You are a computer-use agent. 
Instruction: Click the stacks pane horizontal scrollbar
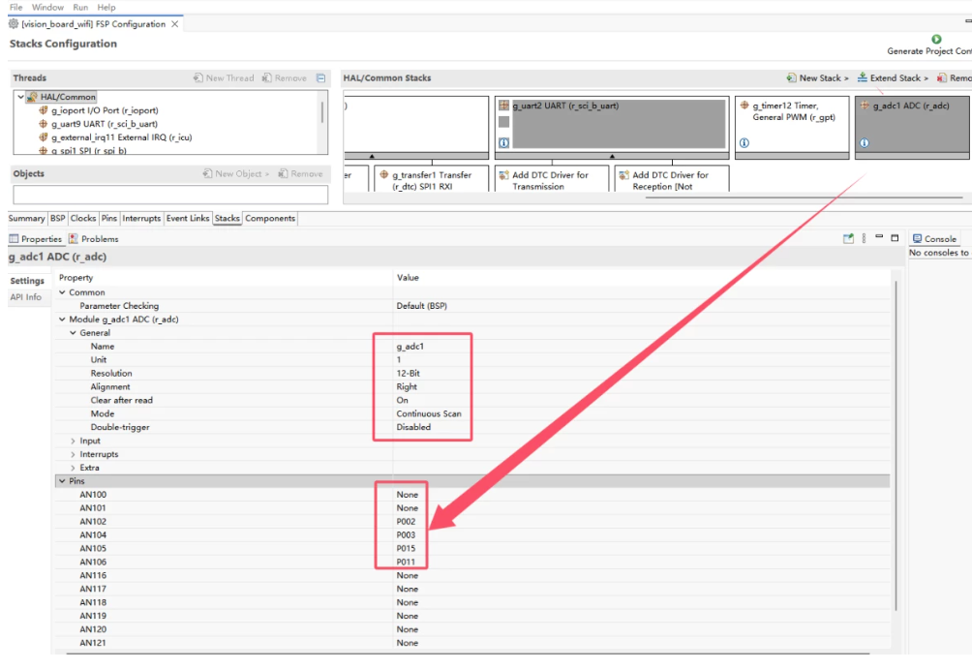click(804, 198)
